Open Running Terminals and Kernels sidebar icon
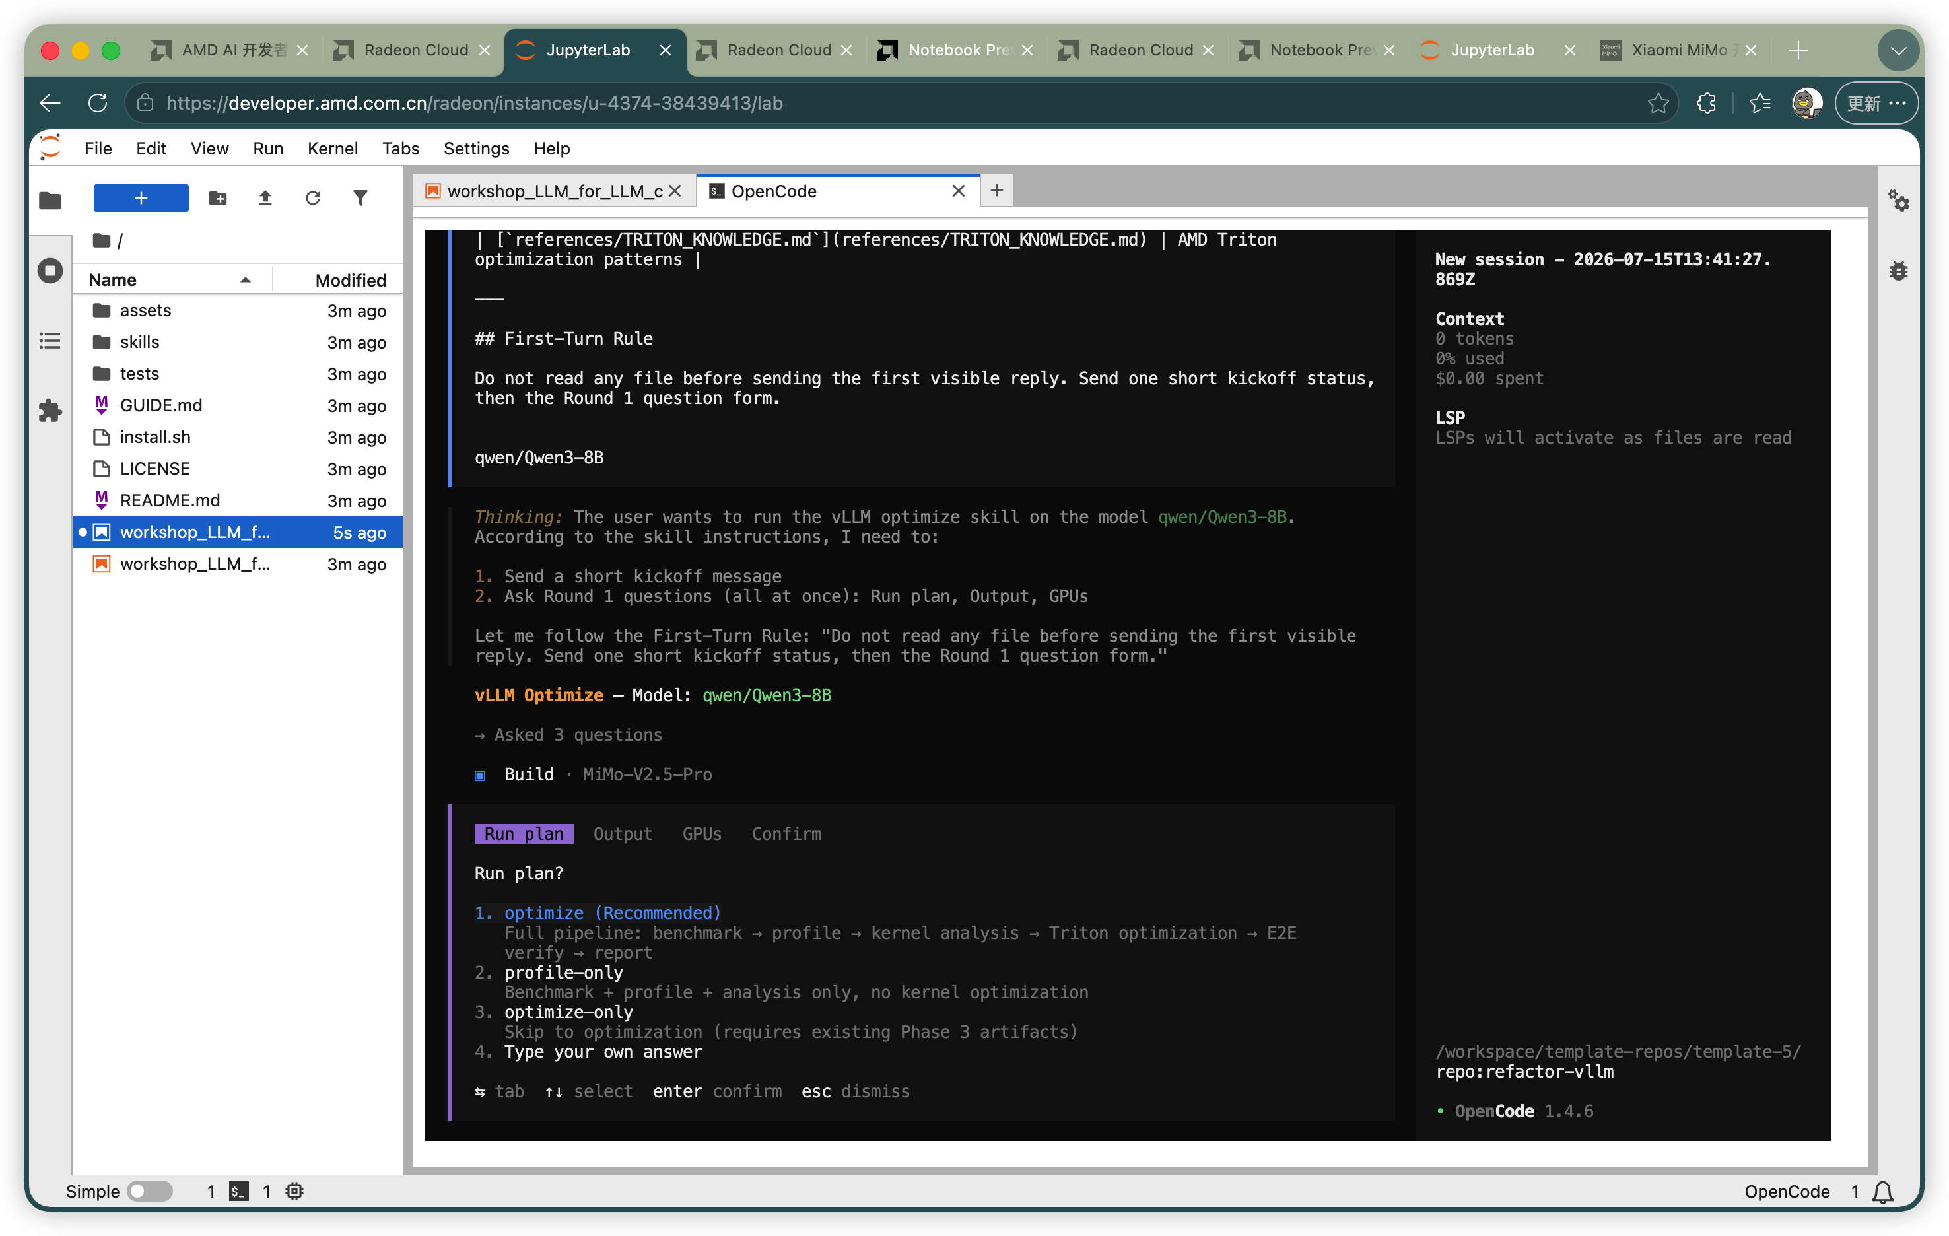This screenshot has height=1236, width=1949. pyautogui.click(x=50, y=270)
